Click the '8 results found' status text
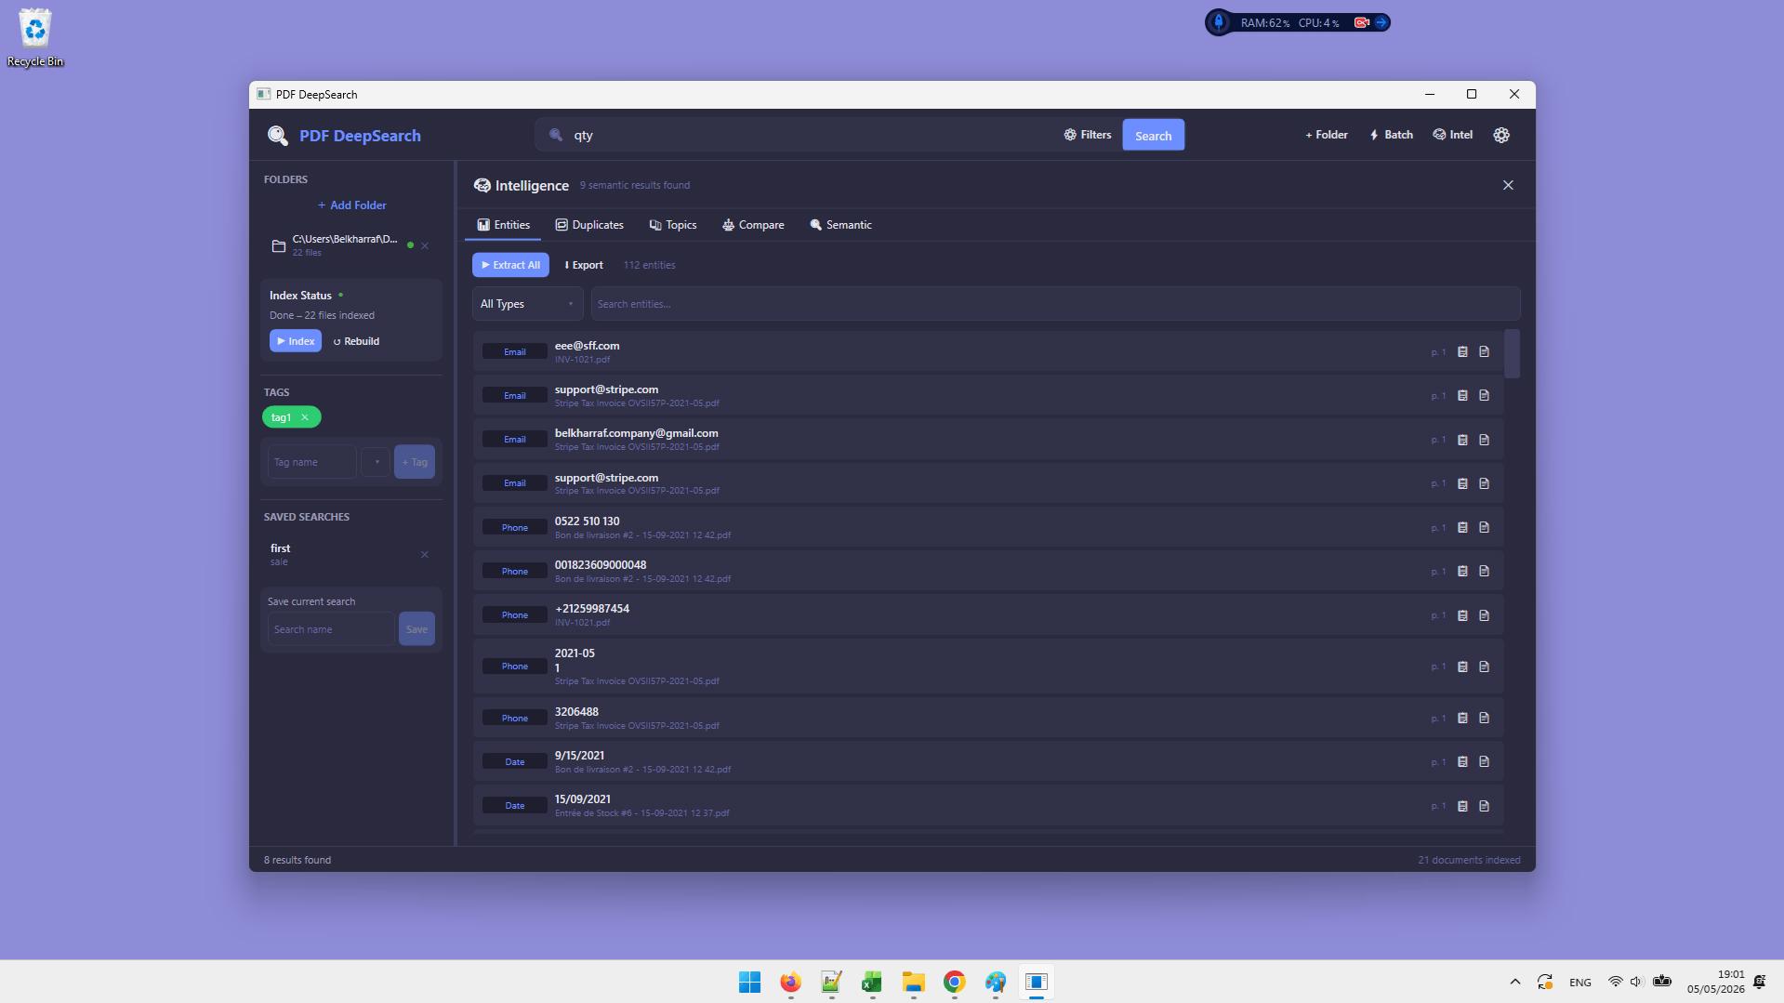 click(297, 860)
